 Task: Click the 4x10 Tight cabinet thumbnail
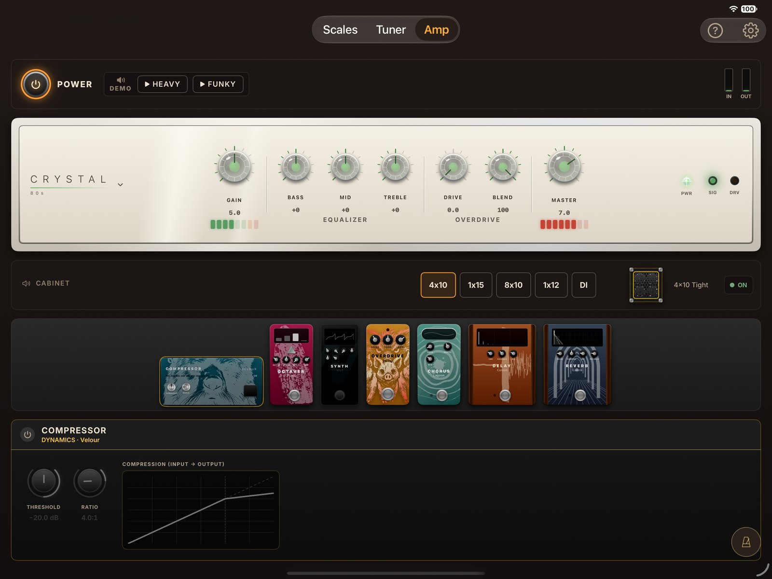point(646,285)
